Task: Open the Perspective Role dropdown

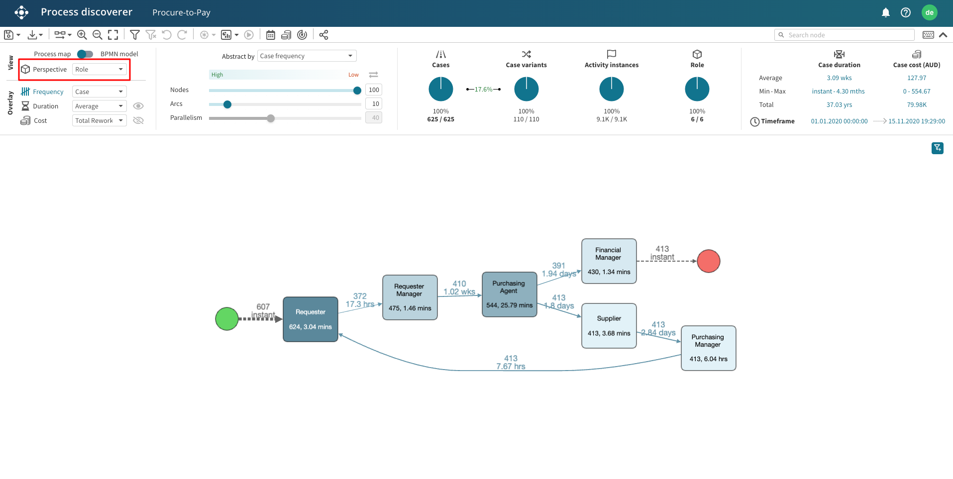Action: pyautogui.click(x=100, y=69)
